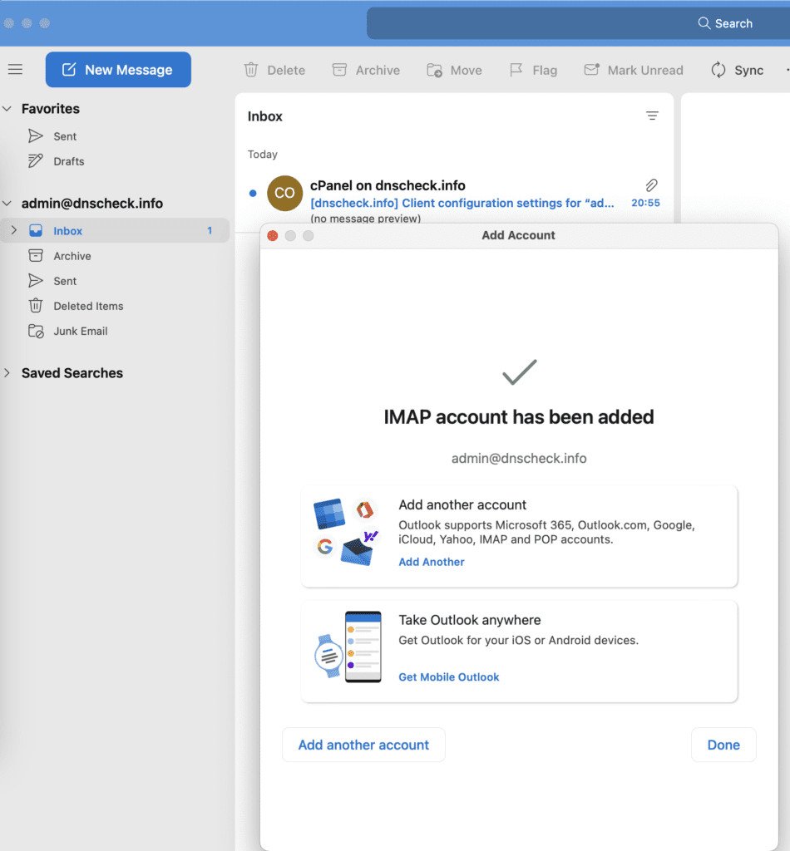The height and width of the screenshot is (851, 790).
Task: Click the Search field
Action: coord(578,23)
